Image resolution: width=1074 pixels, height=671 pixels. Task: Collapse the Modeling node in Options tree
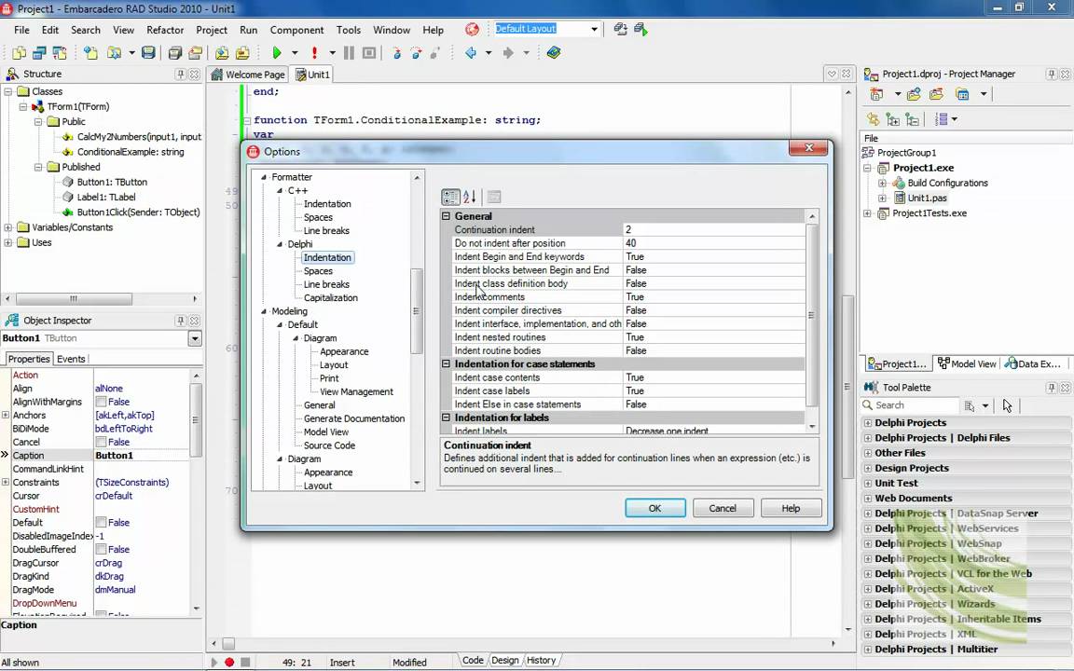[x=264, y=311]
